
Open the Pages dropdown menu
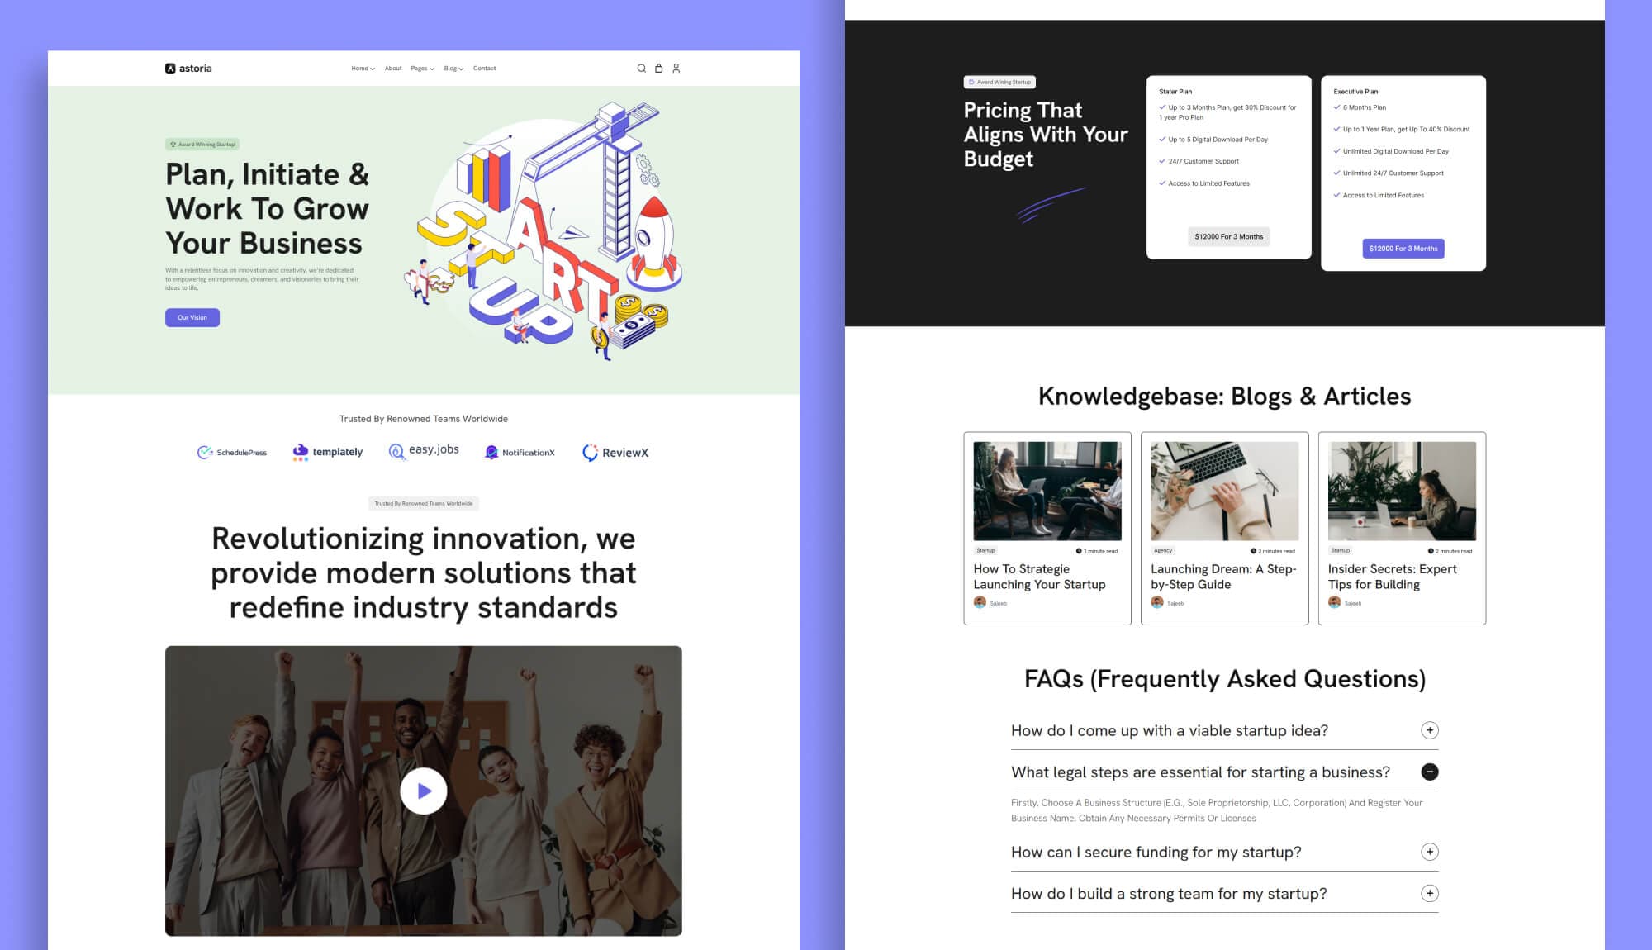421,68
